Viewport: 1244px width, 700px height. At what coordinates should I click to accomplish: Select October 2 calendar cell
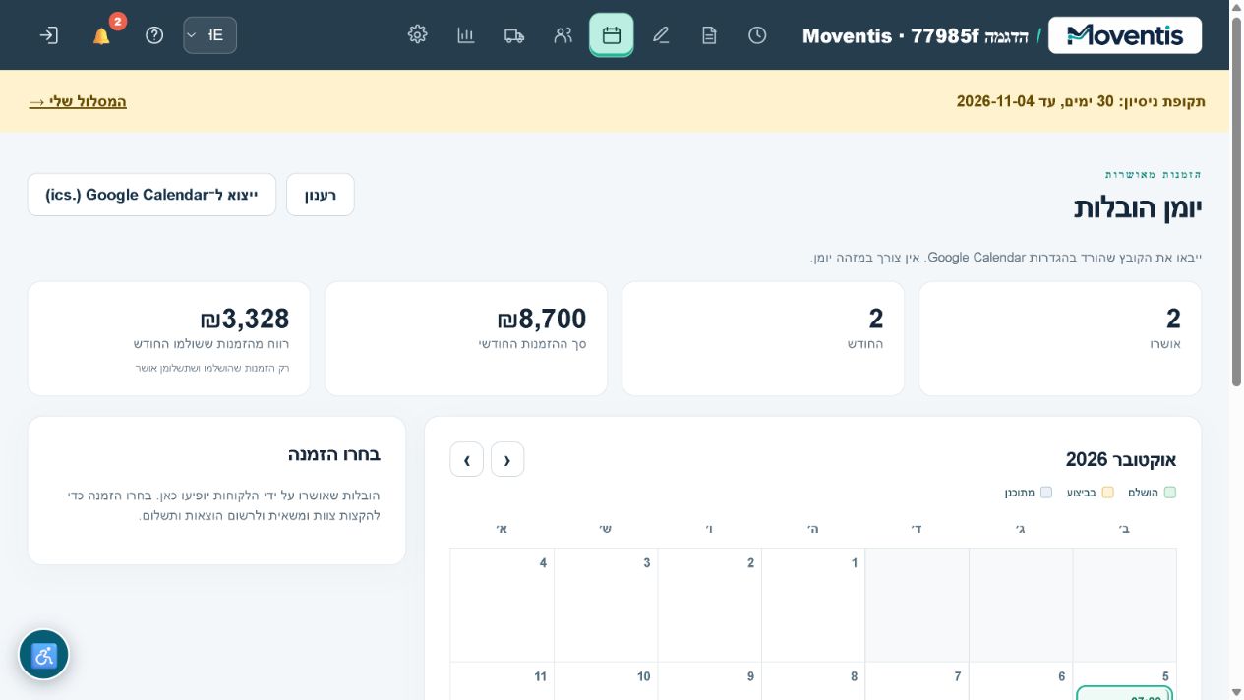710,605
